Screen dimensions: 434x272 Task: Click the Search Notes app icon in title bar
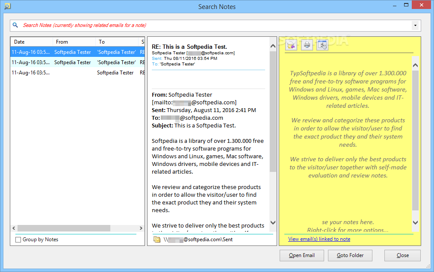click(x=7, y=6)
